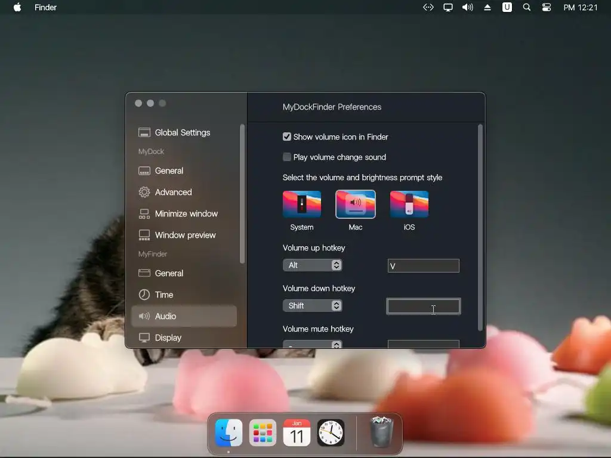611x458 pixels.
Task: Open Calendar from the dock
Action: pyautogui.click(x=297, y=433)
